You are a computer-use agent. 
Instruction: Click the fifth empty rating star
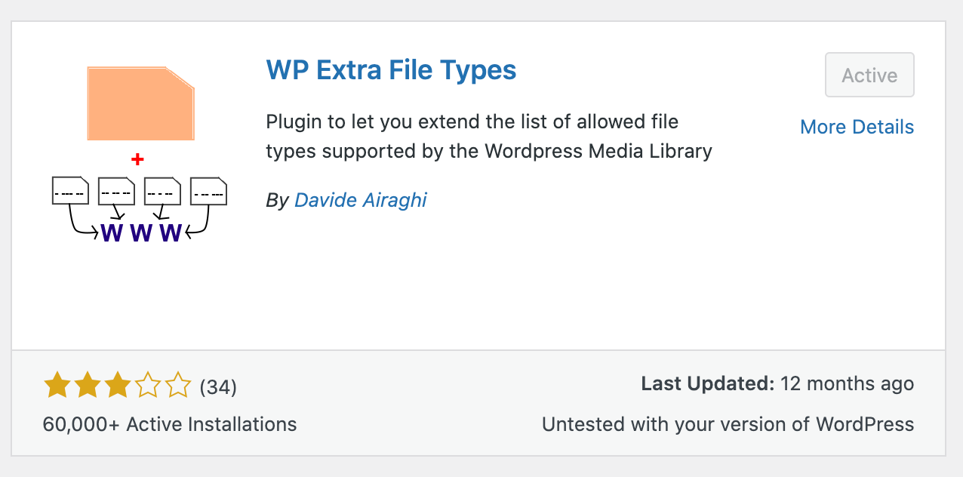(x=178, y=386)
